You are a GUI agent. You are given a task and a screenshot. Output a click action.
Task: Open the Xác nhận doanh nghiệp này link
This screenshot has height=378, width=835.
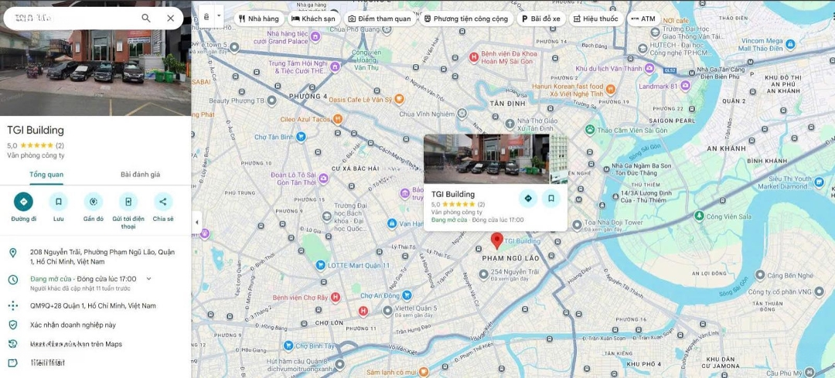tap(73, 325)
